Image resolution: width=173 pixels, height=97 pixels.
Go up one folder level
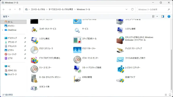(20, 9)
